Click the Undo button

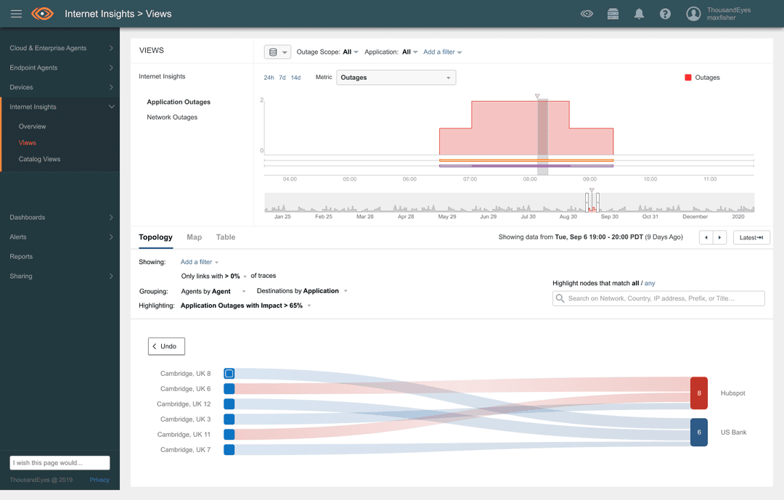coord(166,347)
